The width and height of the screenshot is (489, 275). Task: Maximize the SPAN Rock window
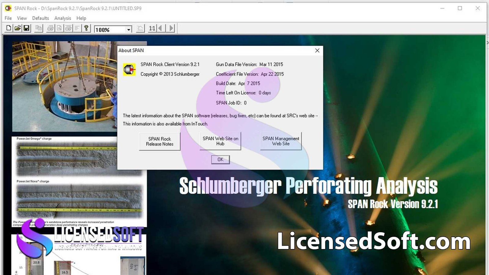[x=460, y=8]
